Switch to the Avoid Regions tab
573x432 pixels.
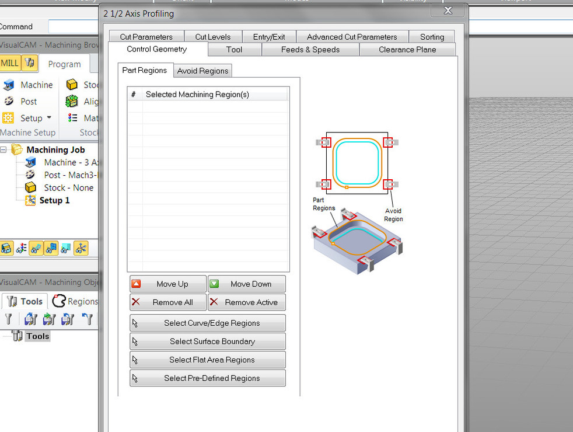202,71
